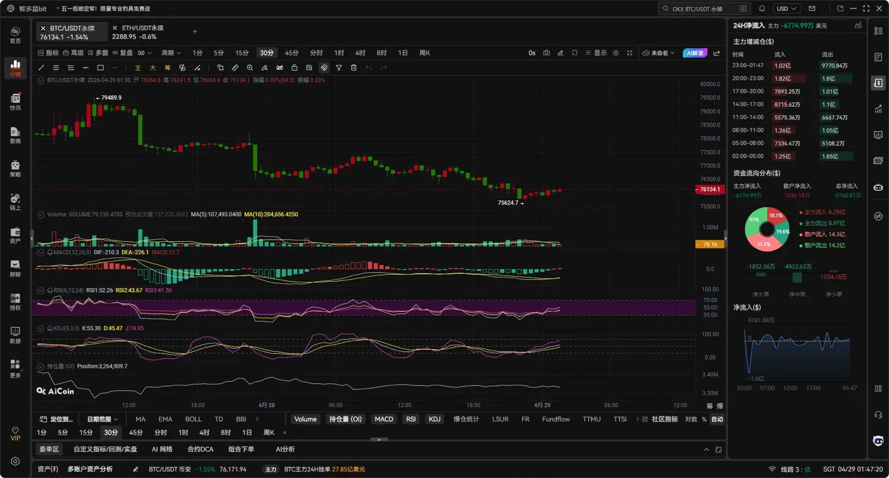This screenshot has width=889, height=478.
Task: Click the zoom-in magnifier tool
Action: click(250, 68)
